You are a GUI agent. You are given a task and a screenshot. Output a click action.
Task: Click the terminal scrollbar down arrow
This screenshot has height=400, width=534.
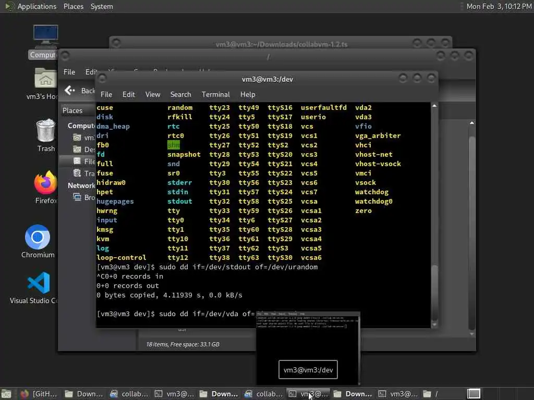[x=434, y=324]
